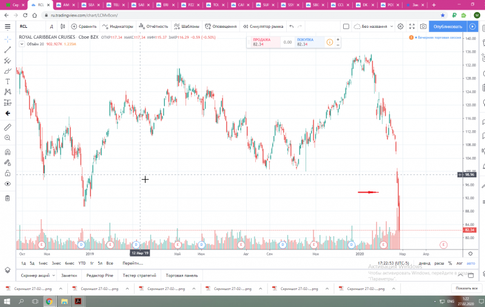485x307 pixels.
Task: Click the "Опубликовать" button
Action: click(447, 27)
